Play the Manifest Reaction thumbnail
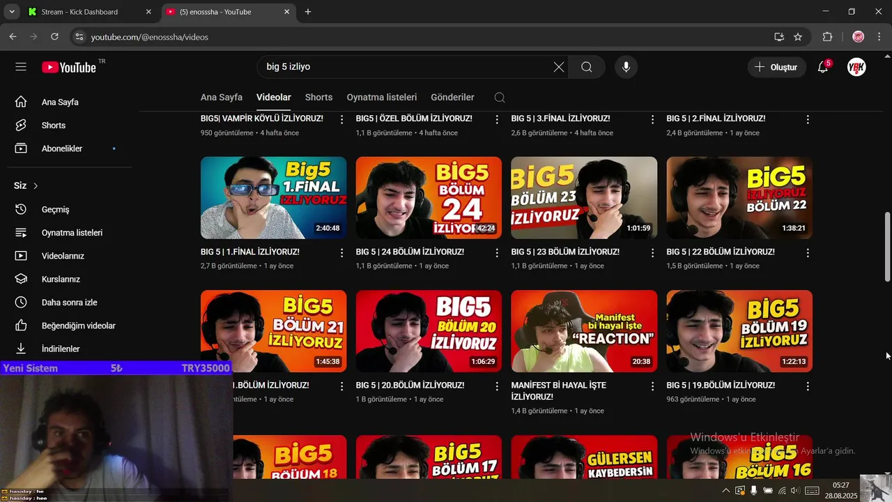Viewport: 892px width, 502px height. (584, 331)
